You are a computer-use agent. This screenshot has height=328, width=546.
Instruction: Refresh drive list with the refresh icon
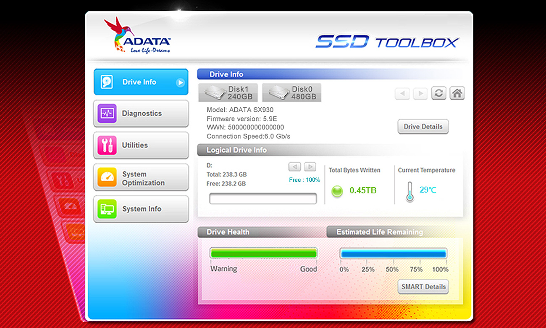[438, 93]
